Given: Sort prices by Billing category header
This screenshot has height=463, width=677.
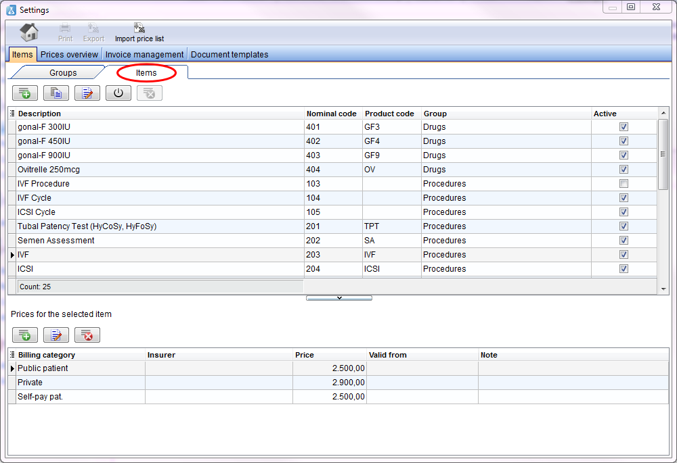Looking at the screenshot, I should (81, 355).
